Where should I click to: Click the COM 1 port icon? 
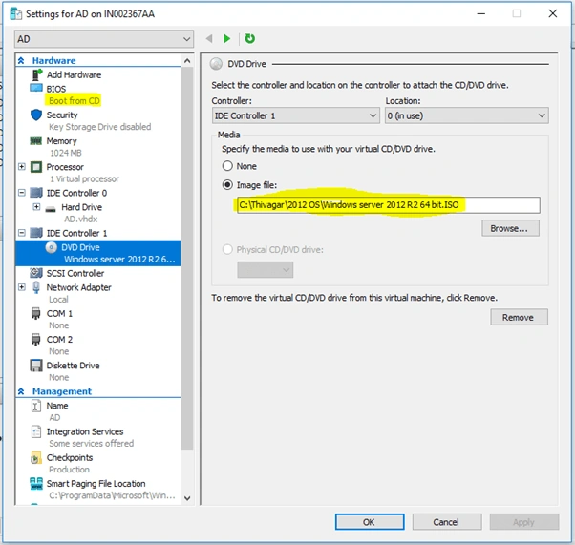pyautogui.click(x=36, y=314)
